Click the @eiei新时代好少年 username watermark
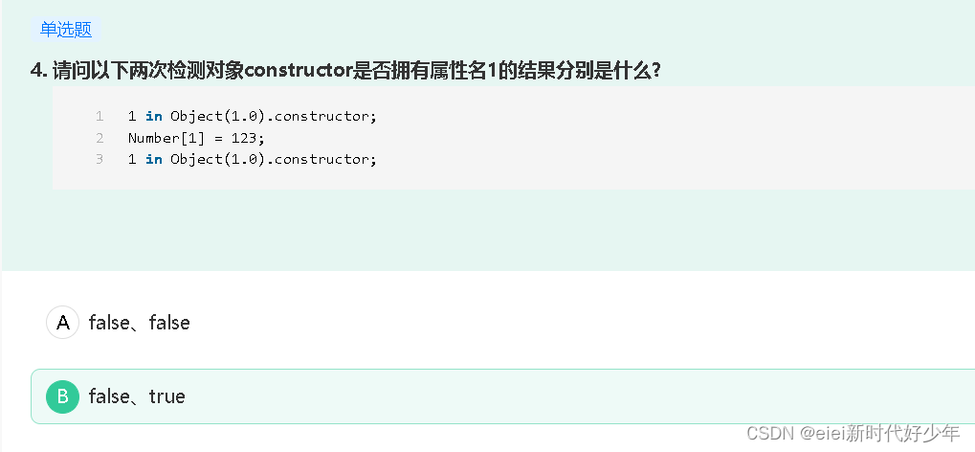This screenshot has width=975, height=452. click(x=880, y=433)
